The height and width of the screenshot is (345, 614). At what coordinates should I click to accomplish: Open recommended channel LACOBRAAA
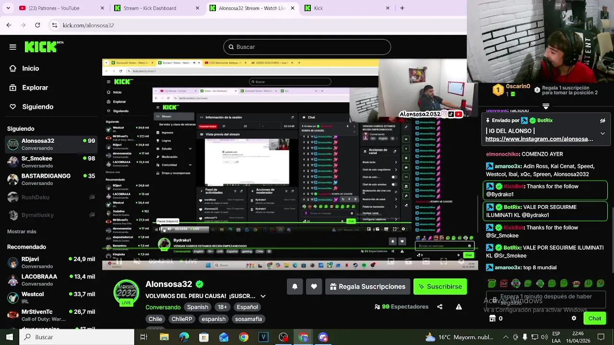(x=51, y=280)
